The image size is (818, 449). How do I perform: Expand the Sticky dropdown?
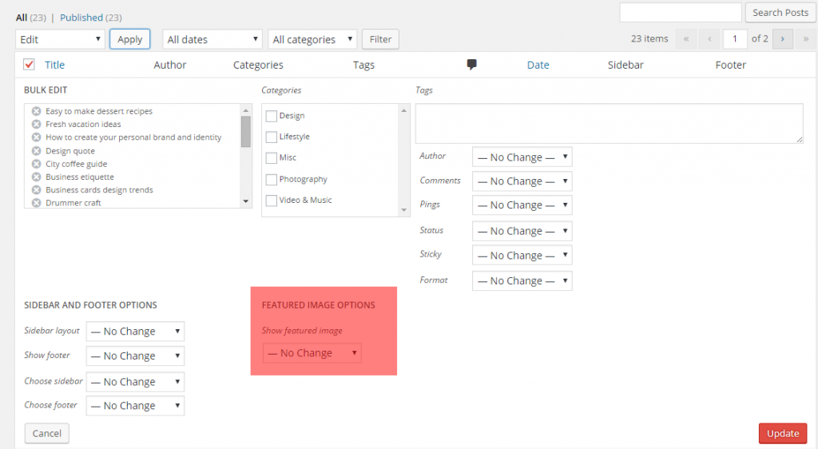[522, 255]
